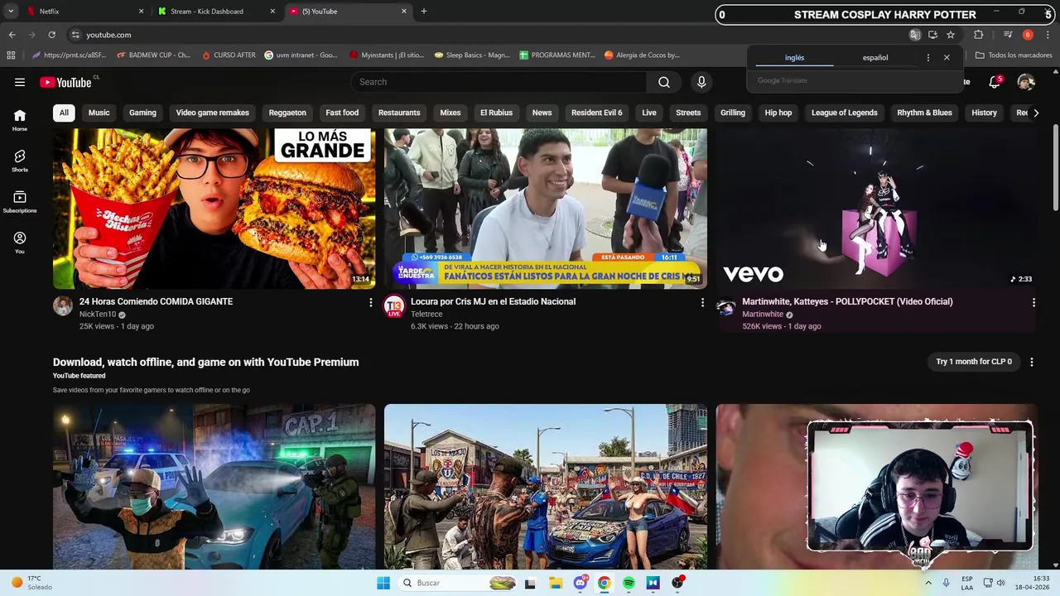
Task: Click the YouTube logo
Action: [x=65, y=82]
